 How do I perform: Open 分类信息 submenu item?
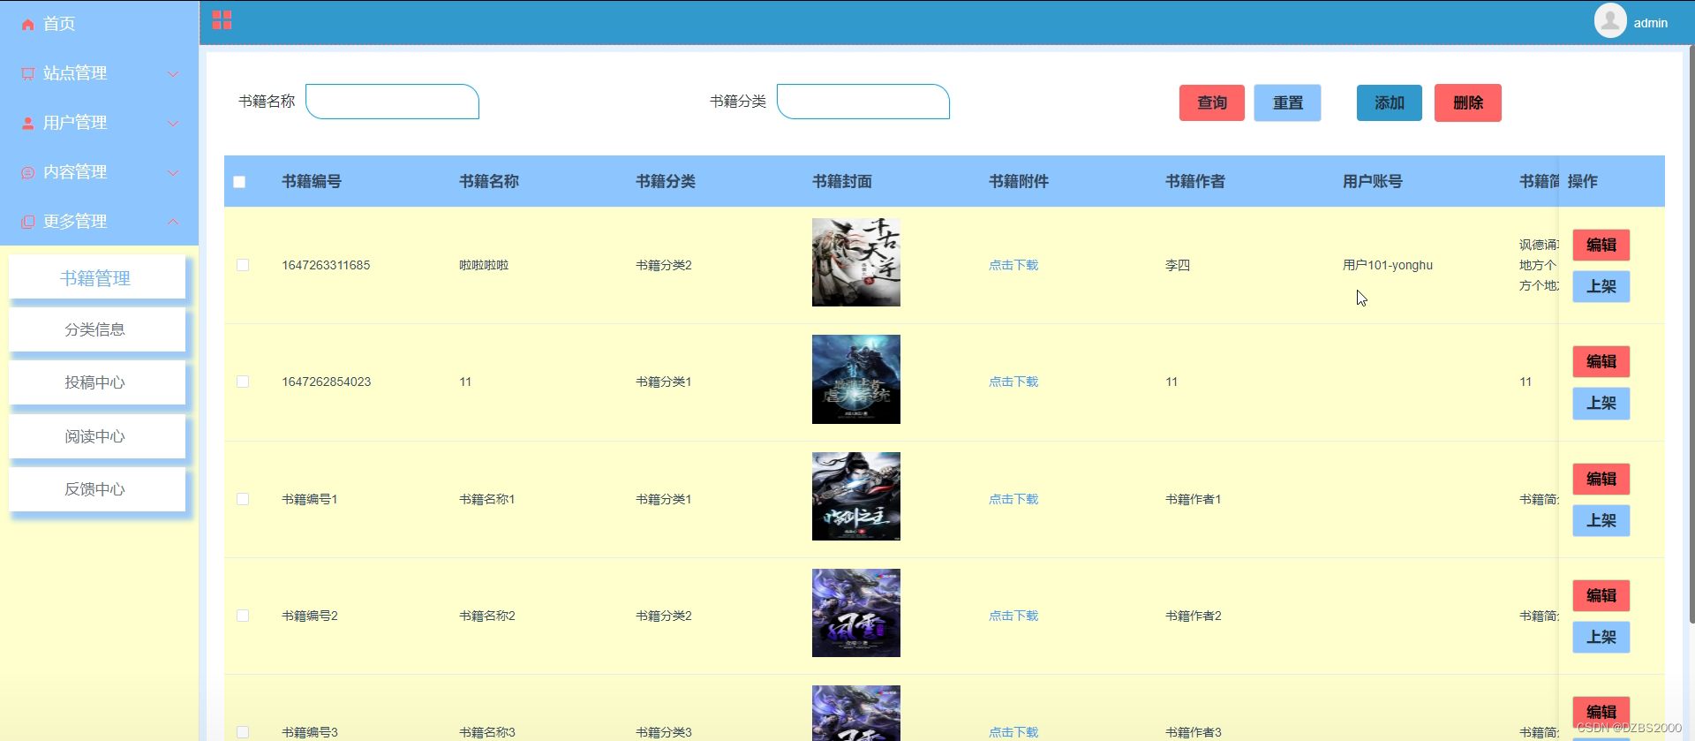click(97, 329)
